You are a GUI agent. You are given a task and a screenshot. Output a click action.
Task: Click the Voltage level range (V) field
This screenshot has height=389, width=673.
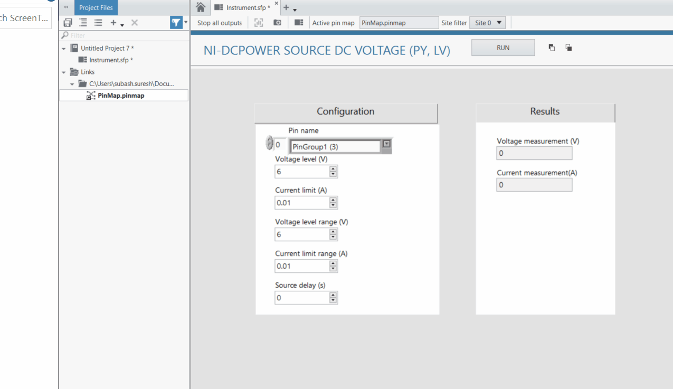(302, 234)
